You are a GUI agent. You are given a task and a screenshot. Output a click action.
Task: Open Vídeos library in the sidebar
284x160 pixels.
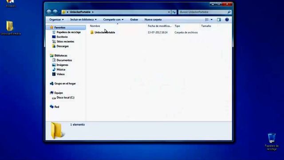pyautogui.click(x=60, y=74)
